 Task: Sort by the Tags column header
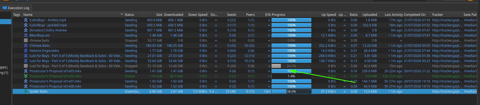17,15
